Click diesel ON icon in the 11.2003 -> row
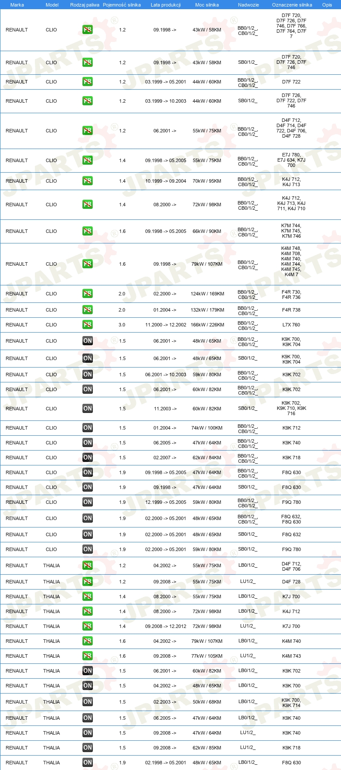 [88, 409]
